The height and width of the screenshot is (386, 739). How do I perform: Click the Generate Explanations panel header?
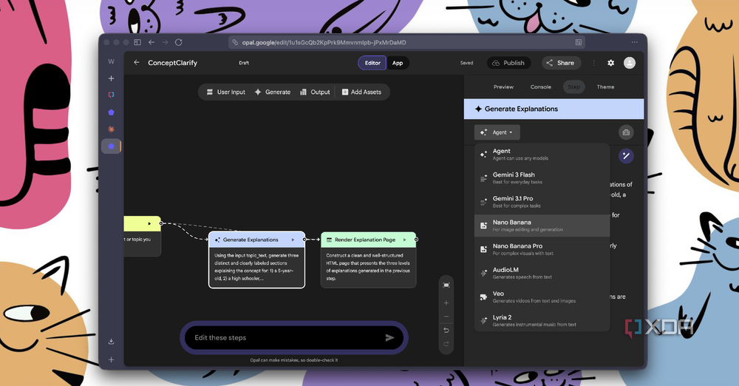554,109
